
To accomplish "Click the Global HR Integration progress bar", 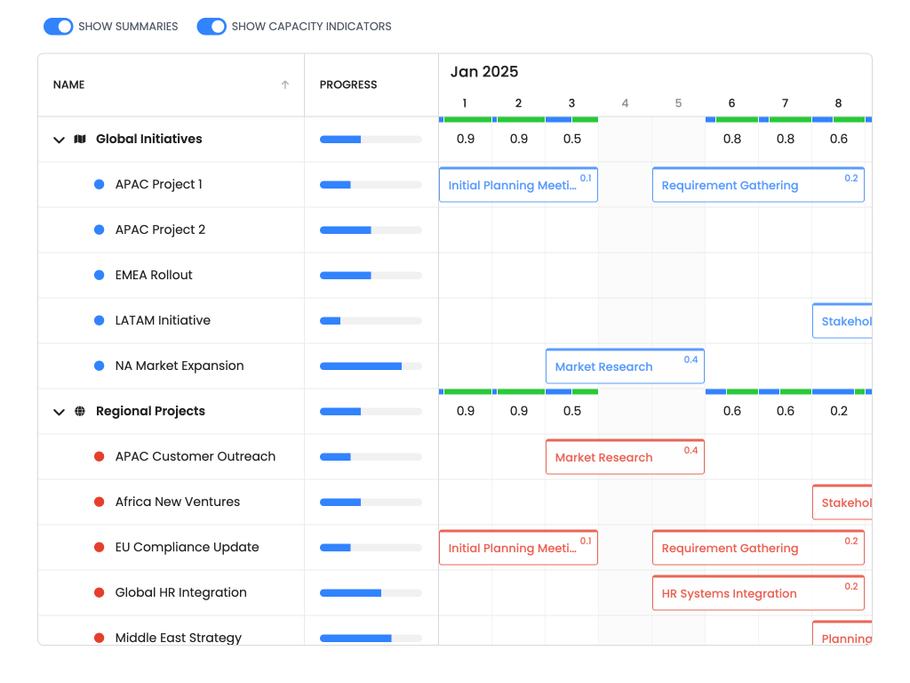I will (371, 592).
